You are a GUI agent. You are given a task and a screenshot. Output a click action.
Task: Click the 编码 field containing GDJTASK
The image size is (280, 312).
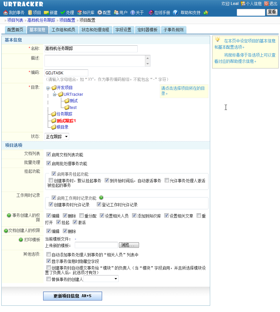pos(66,73)
